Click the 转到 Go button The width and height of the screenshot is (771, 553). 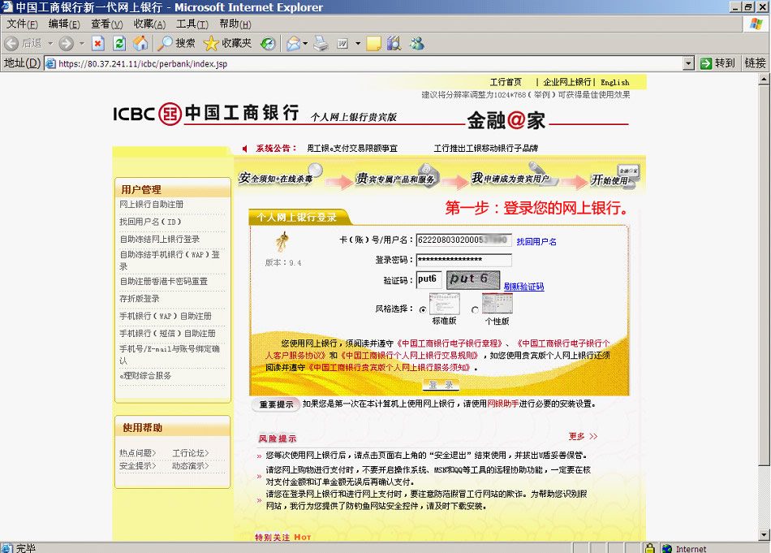[718, 63]
